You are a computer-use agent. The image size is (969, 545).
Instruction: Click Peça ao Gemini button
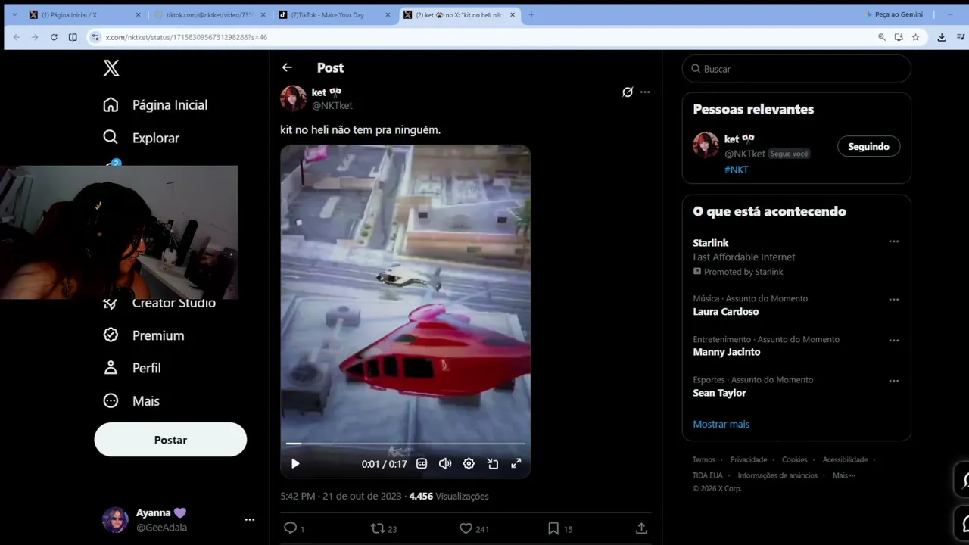893,14
